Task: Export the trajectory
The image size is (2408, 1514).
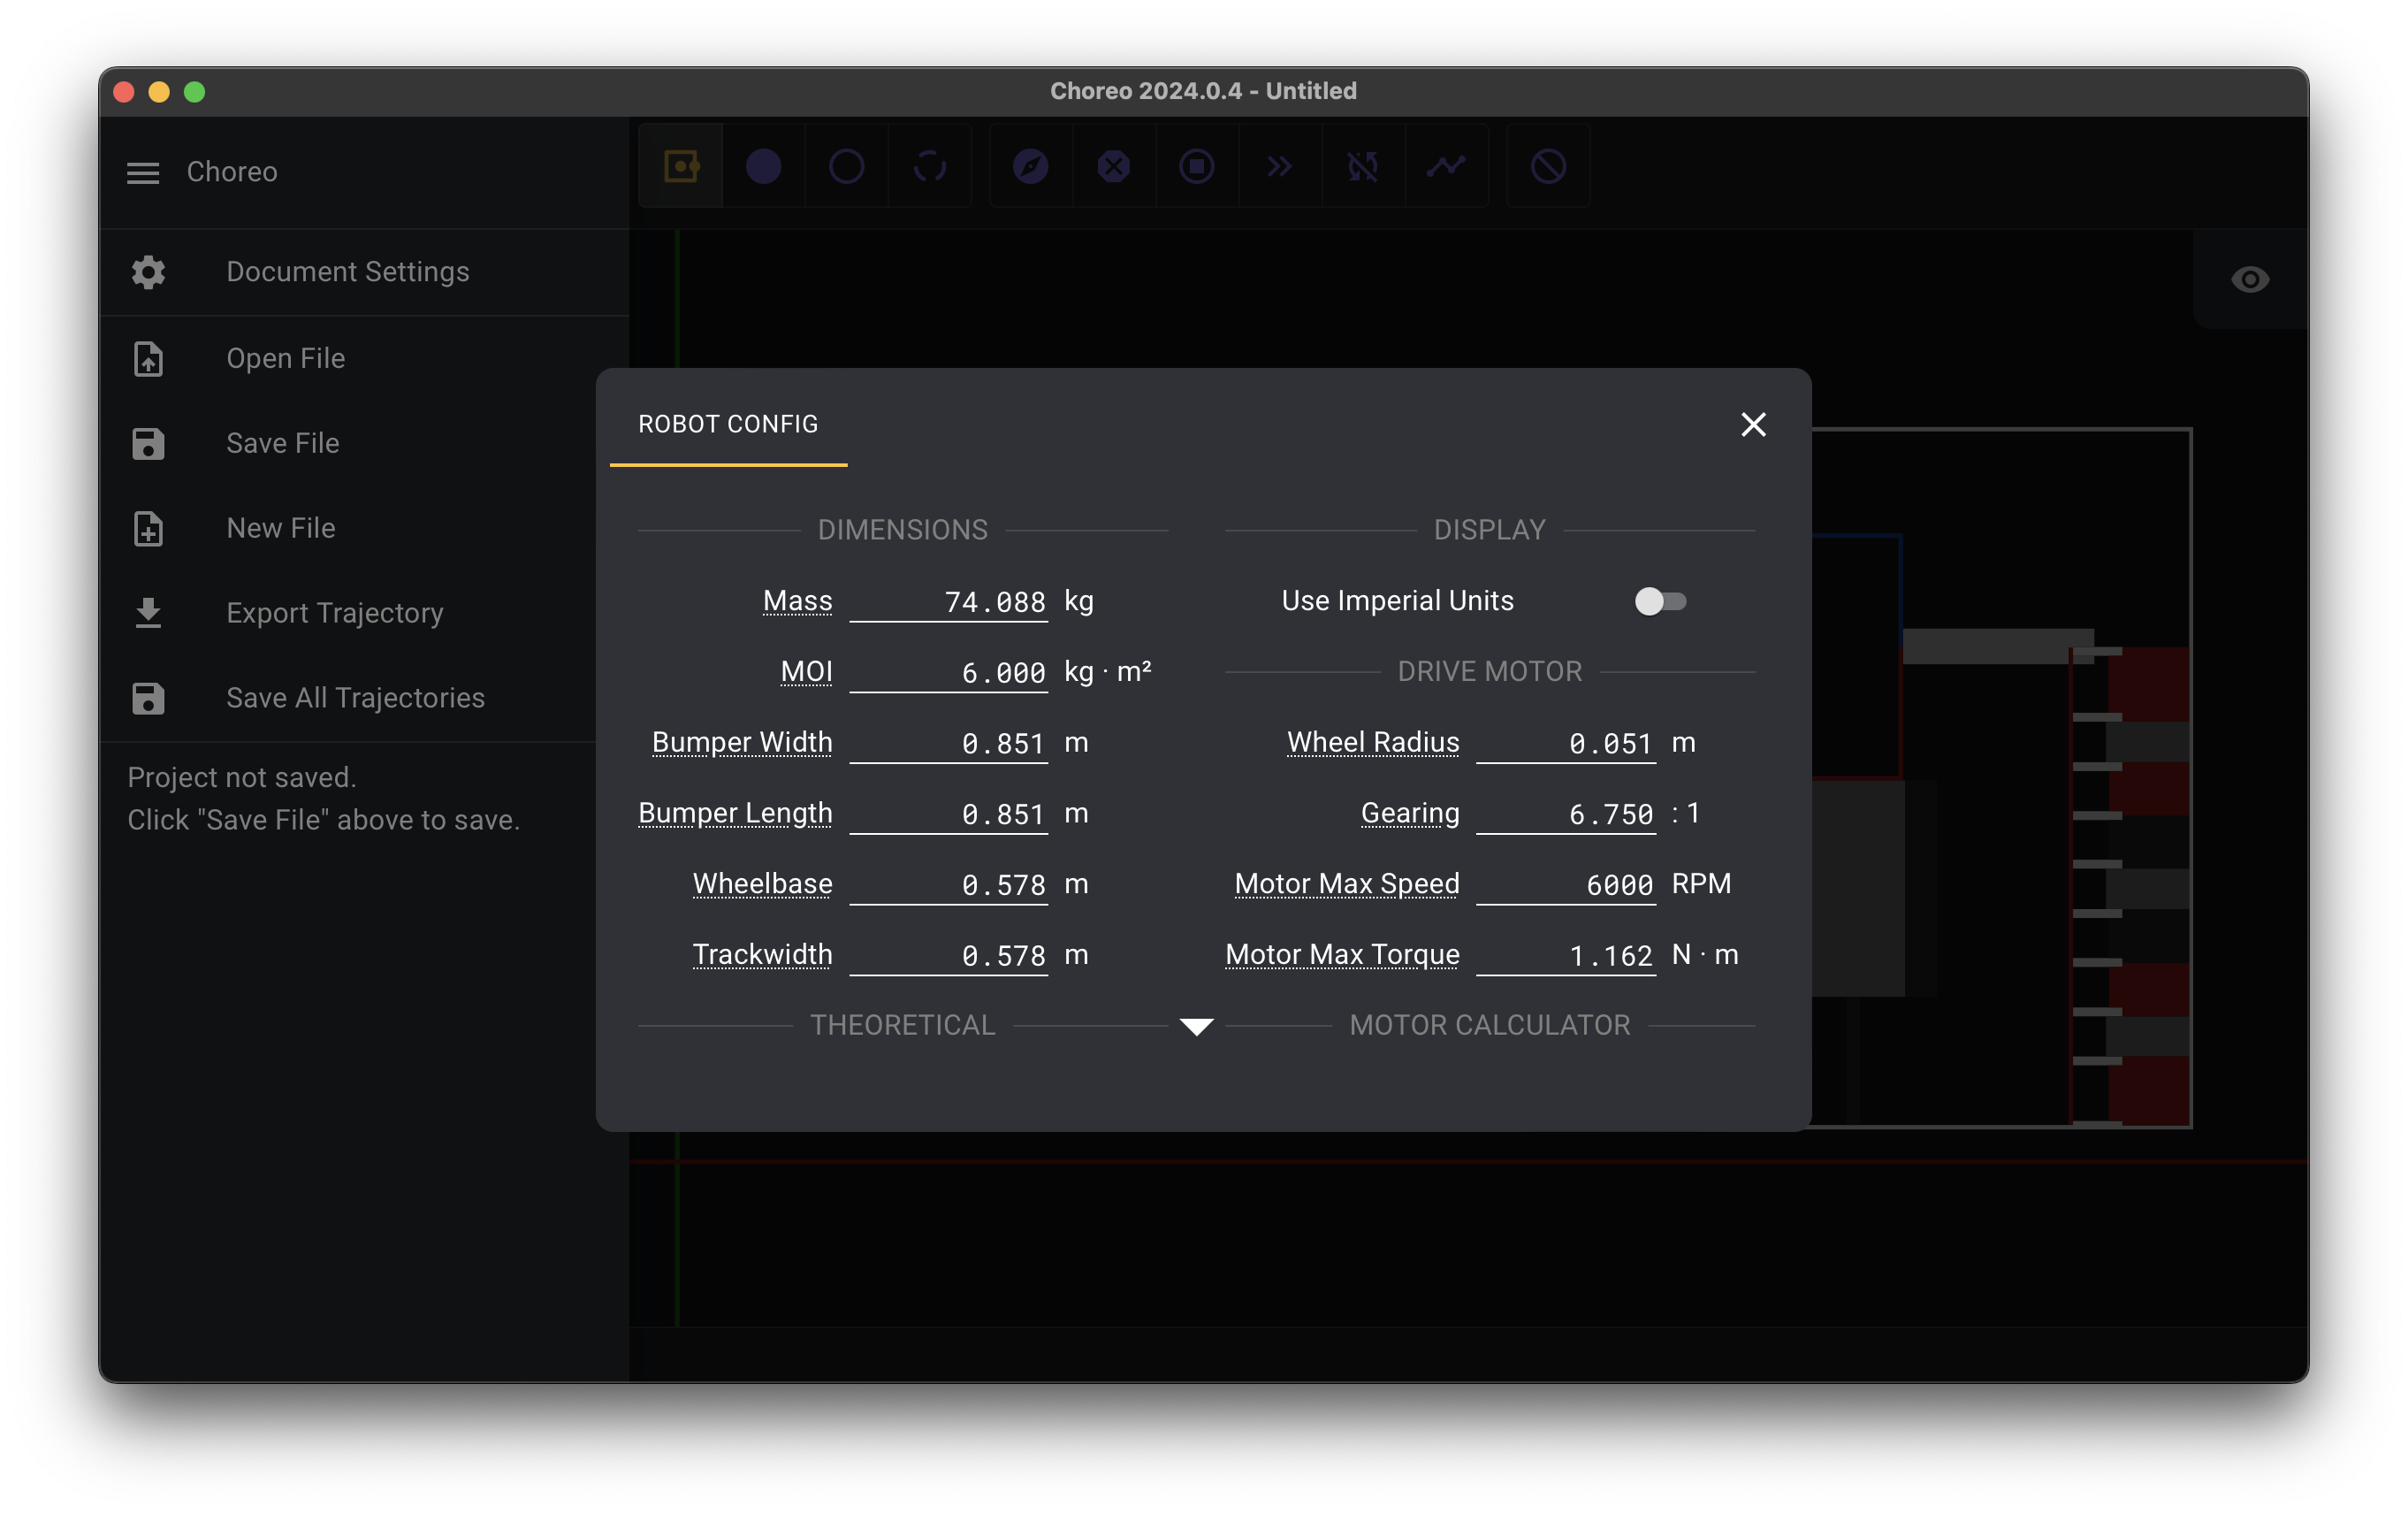Action: click(334, 612)
